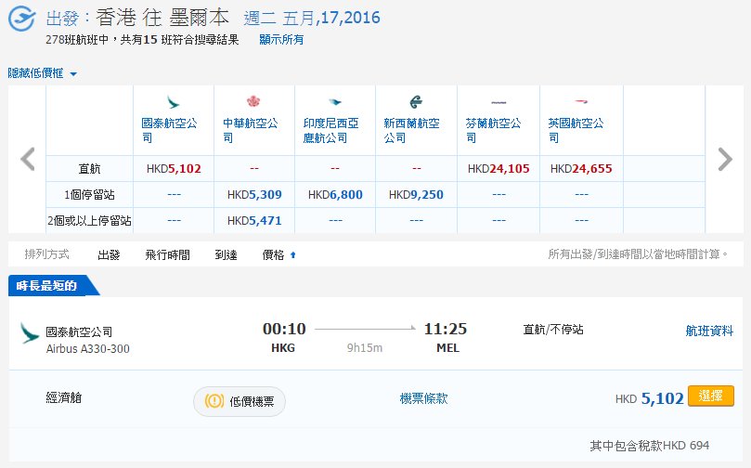Click Cathay direct fare HKD5,102 in grid

pos(174,169)
